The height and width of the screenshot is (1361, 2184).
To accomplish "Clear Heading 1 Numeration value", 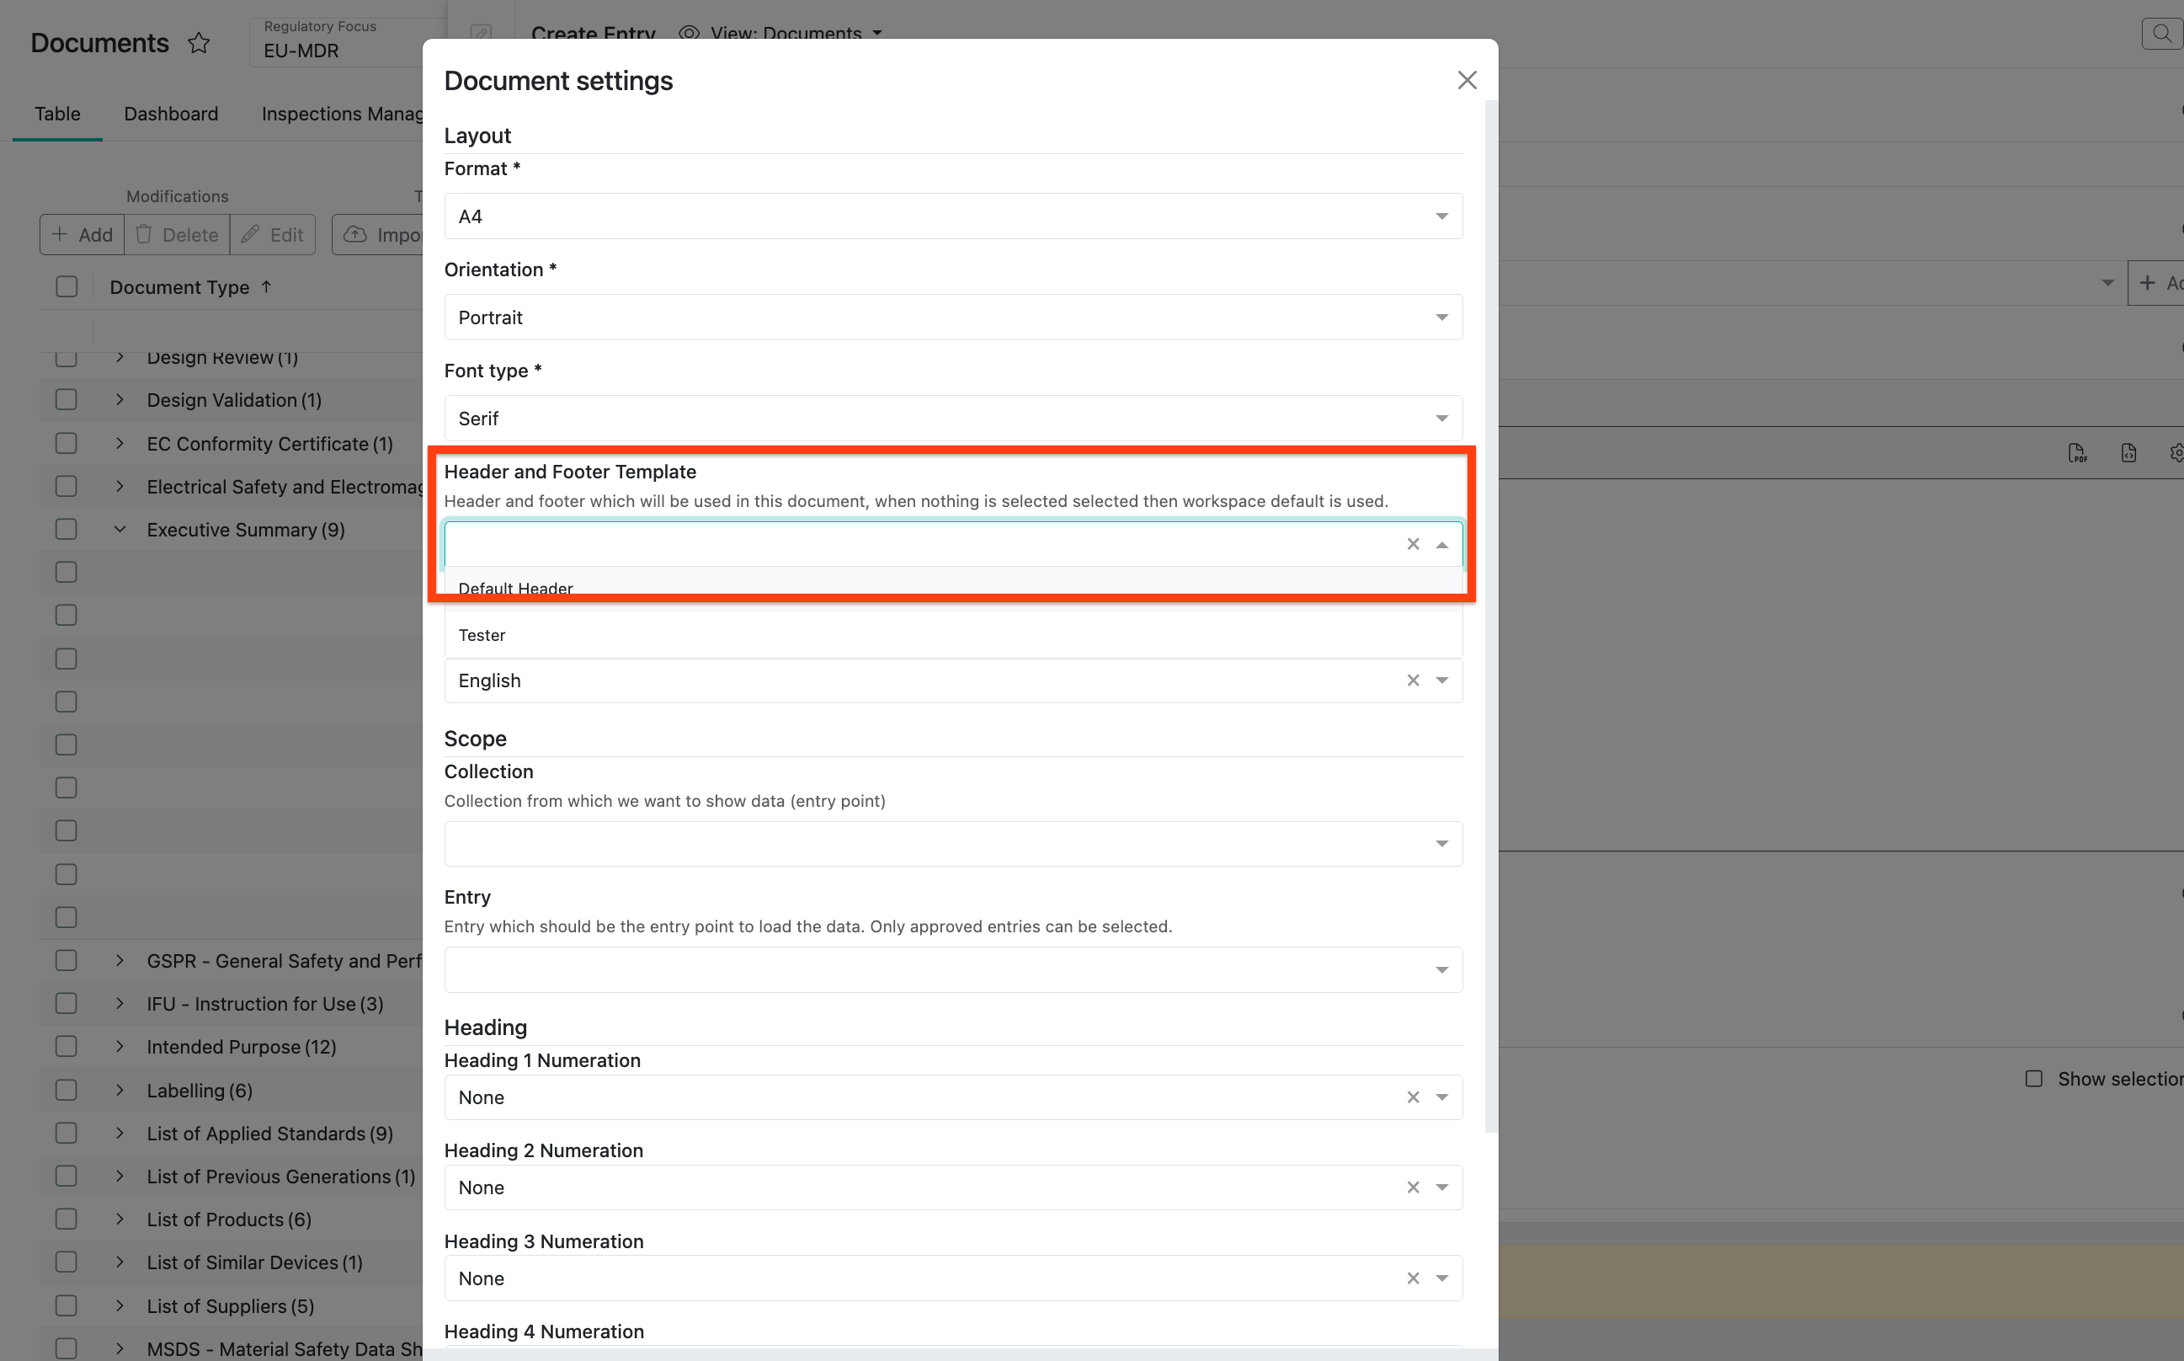I will 1413,1097.
